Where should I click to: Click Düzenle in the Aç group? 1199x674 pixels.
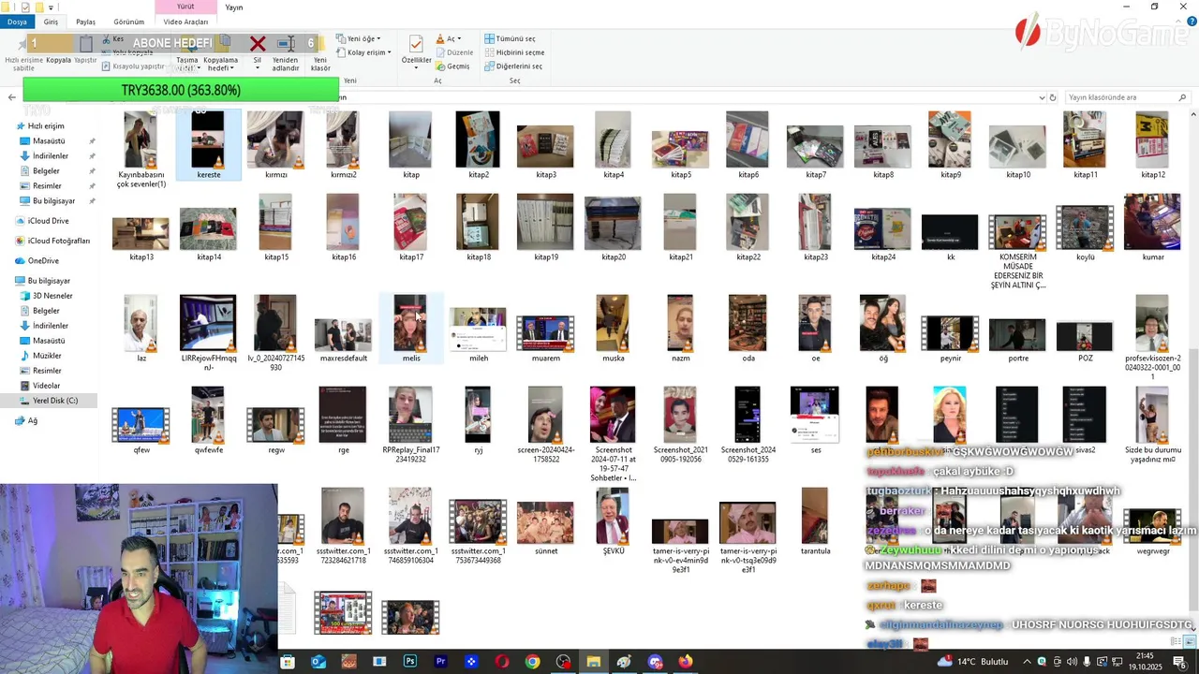[454, 52]
